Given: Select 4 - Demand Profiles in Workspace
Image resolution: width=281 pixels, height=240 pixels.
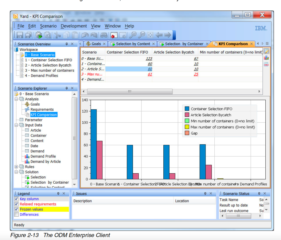Looking at the screenshot, I should point(41,76).
